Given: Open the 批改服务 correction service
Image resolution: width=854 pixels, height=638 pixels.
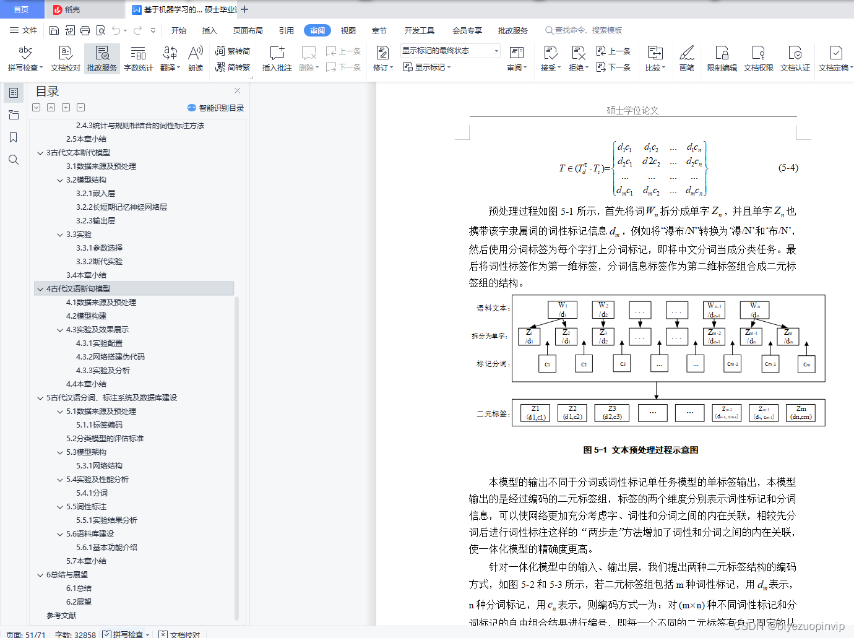Looking at the screenshot, I should 102,59.
